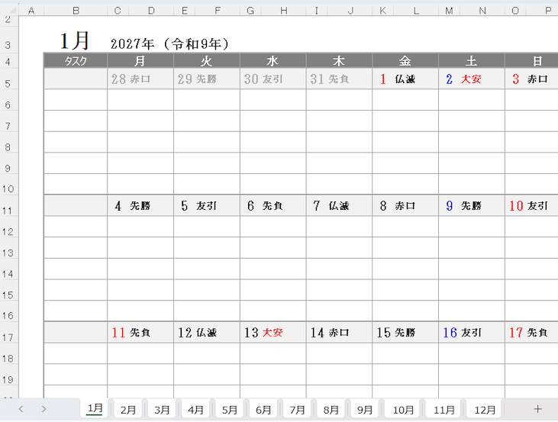
Task: Click the 水 weekday header
Action: (273, 61)
